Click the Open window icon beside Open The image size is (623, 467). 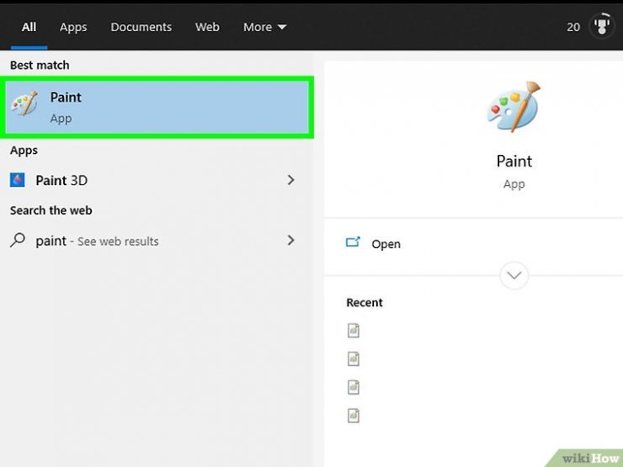[353, 243]
